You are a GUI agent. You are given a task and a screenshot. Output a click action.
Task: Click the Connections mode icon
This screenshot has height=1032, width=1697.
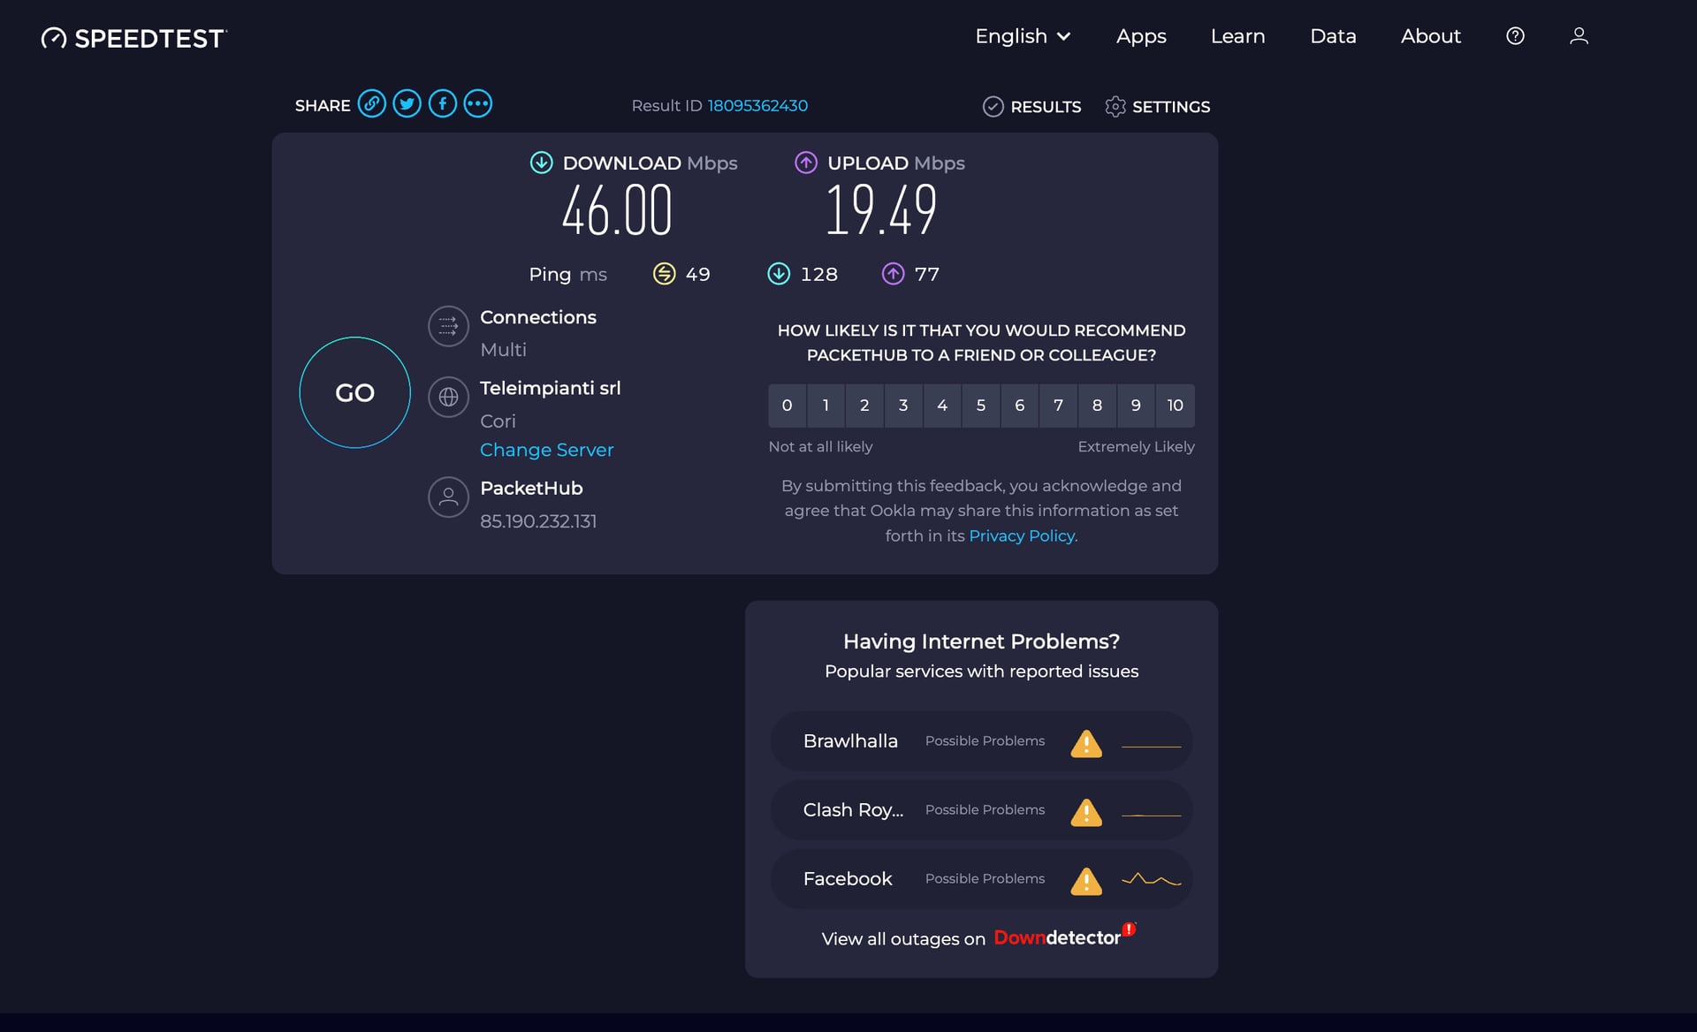click(448, 327)
